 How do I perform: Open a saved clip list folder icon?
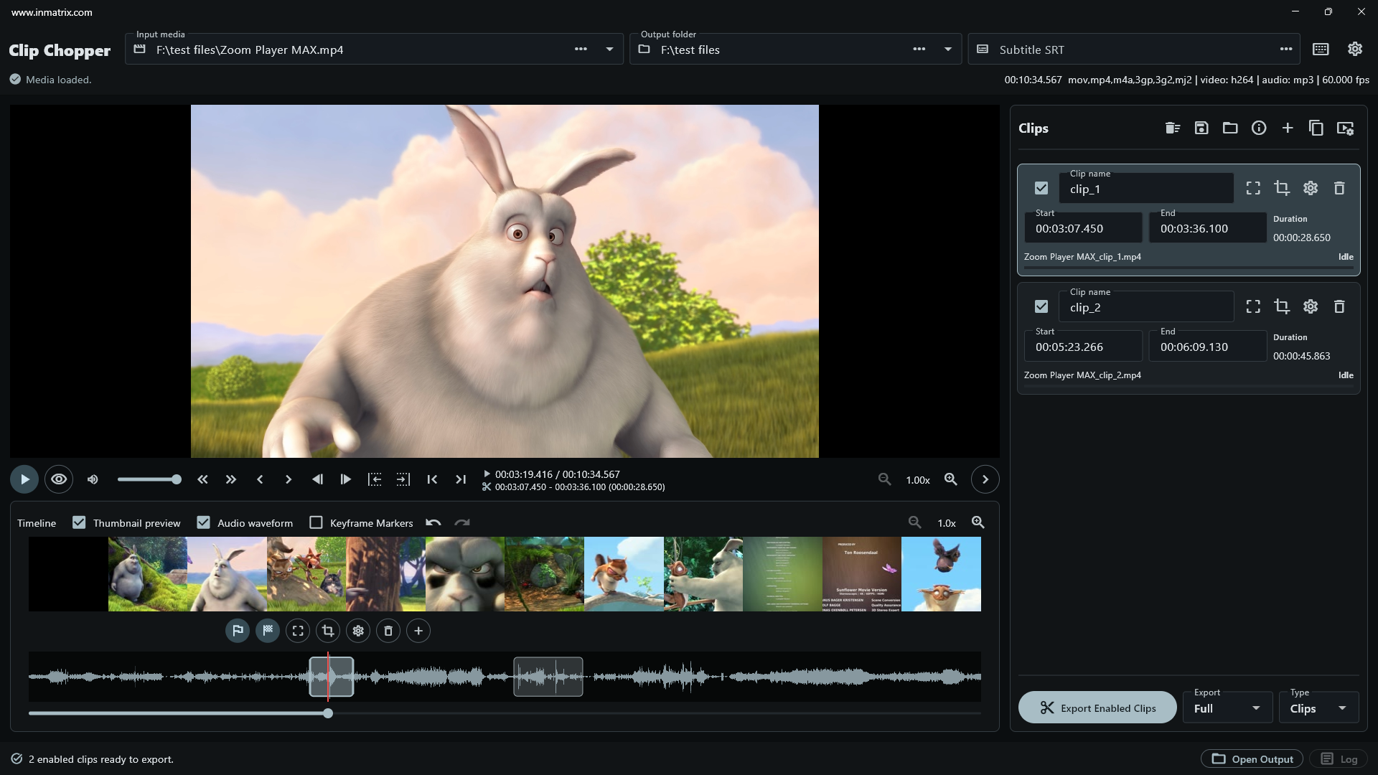(x=1230, y=128)
